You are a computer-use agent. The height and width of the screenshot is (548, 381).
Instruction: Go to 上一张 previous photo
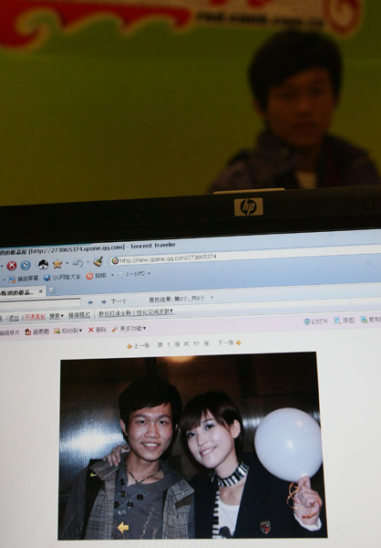pyautogui.click(x=138, y=346)
